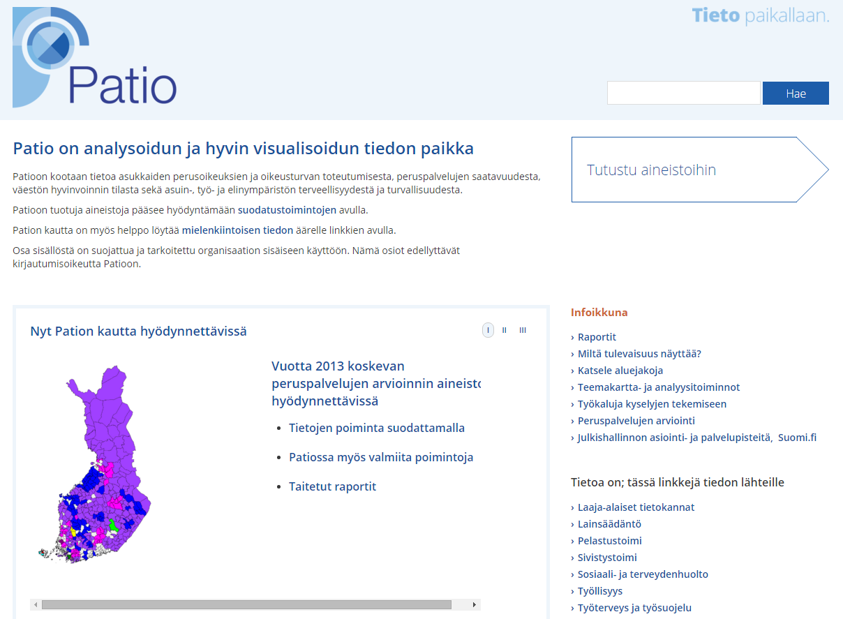Viewport: 843px width, 619px height.
Task: Focus the search input field
Action: pyautogui.click(x=683, y=94)
